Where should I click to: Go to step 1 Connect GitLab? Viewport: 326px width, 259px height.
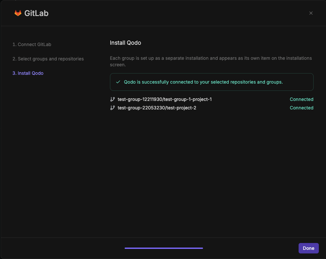pyautogui.click(x=32, y=44)
